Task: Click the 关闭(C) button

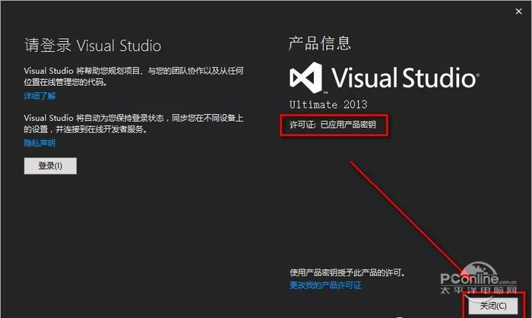Action: pos(493,306)
